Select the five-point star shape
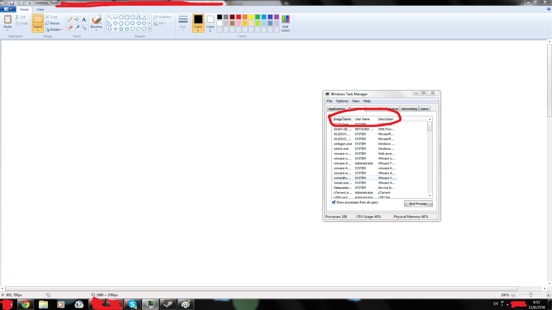The width and height of the screenshot is (552, 310). (121, 29)
